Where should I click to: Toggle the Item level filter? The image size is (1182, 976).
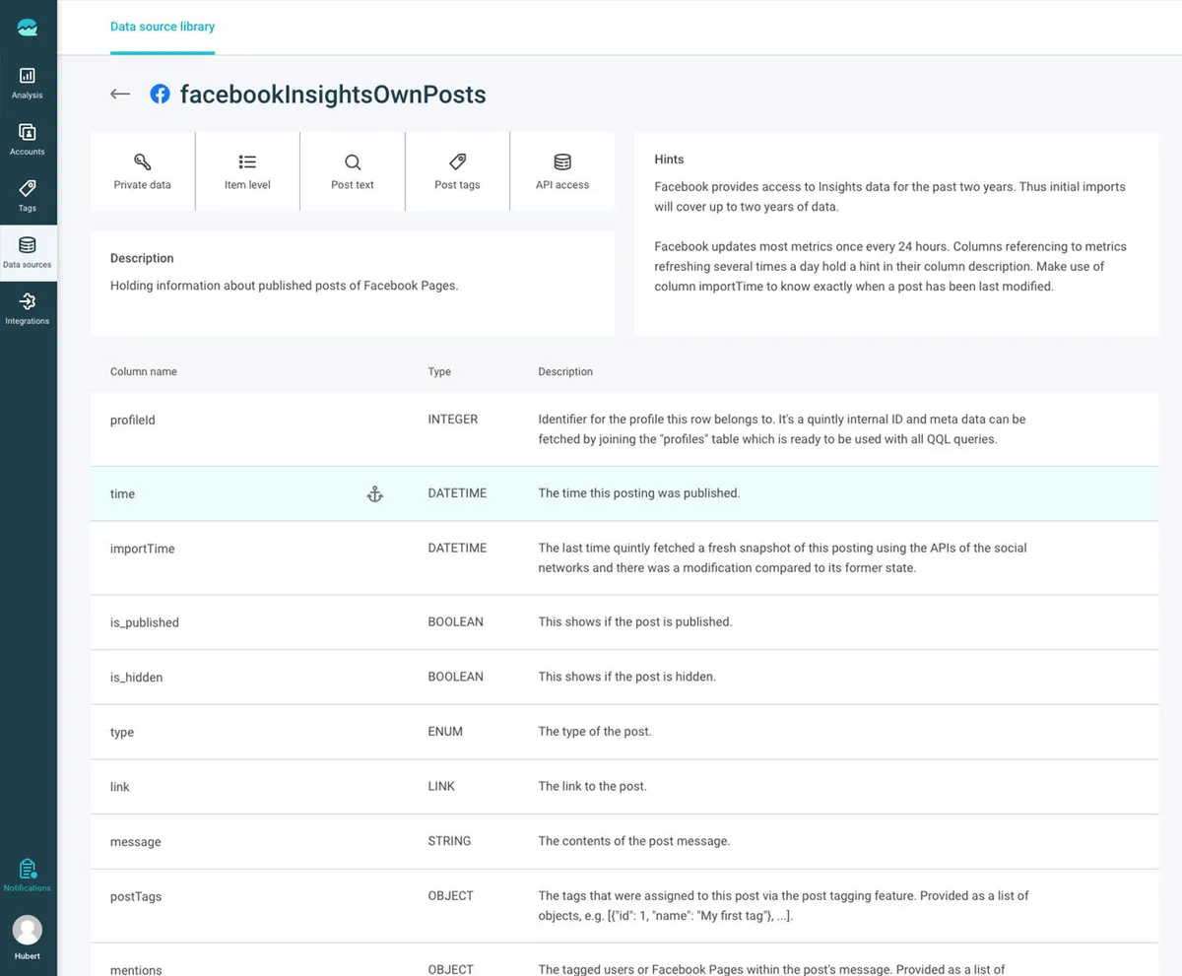tap(246, 170)
